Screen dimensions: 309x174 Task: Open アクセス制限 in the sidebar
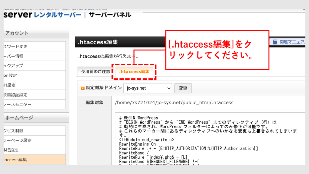(x=34, y=130)
